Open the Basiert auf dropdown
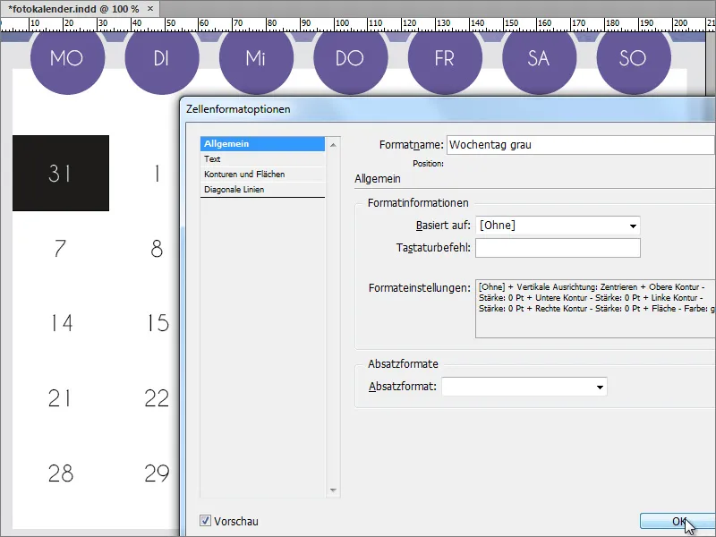The width and height of the screenshot is (716, 537). click(558, 226)
